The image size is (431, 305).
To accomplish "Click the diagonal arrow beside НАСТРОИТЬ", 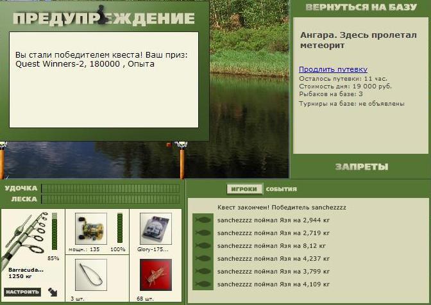I will [x=53, y=292].
